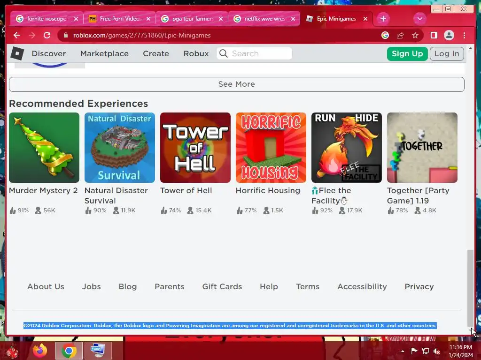Click the Roblox logo home icon
Screen dimensions: 481x360
pos(17,53)
